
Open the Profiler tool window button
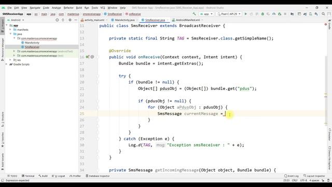[x=75, y=176]
